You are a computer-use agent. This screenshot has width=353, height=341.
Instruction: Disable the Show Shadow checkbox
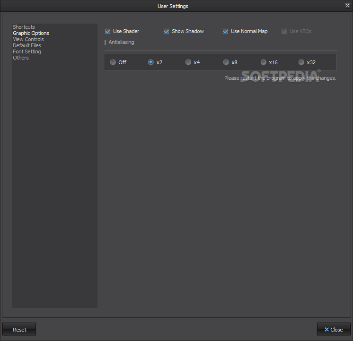pyautogui.click(x=167, y=32)
